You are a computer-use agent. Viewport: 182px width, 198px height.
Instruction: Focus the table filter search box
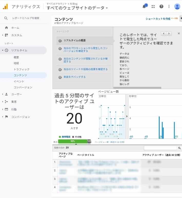[160, 148]
